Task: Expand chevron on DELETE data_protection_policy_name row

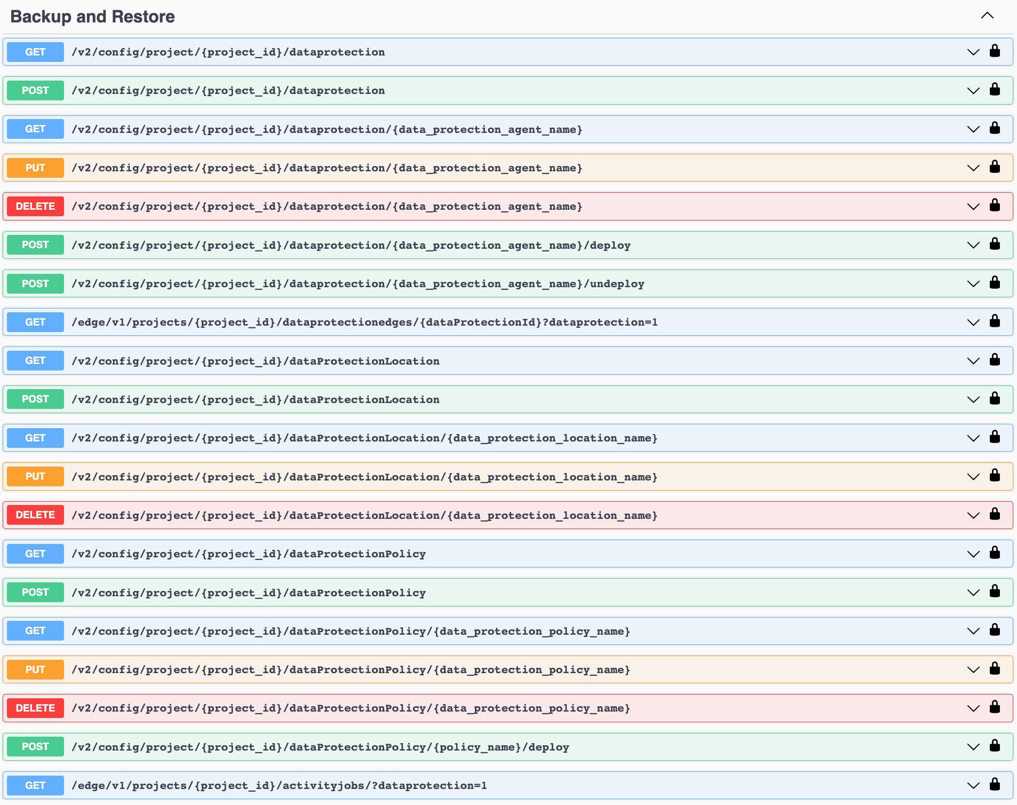Action: click(x=973, y=708)
